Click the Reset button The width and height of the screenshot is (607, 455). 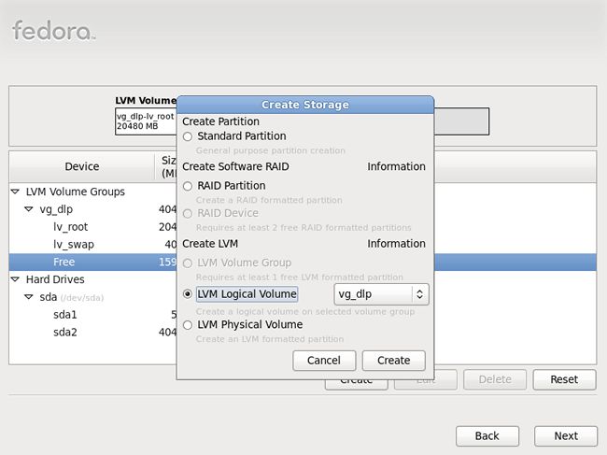564,379
